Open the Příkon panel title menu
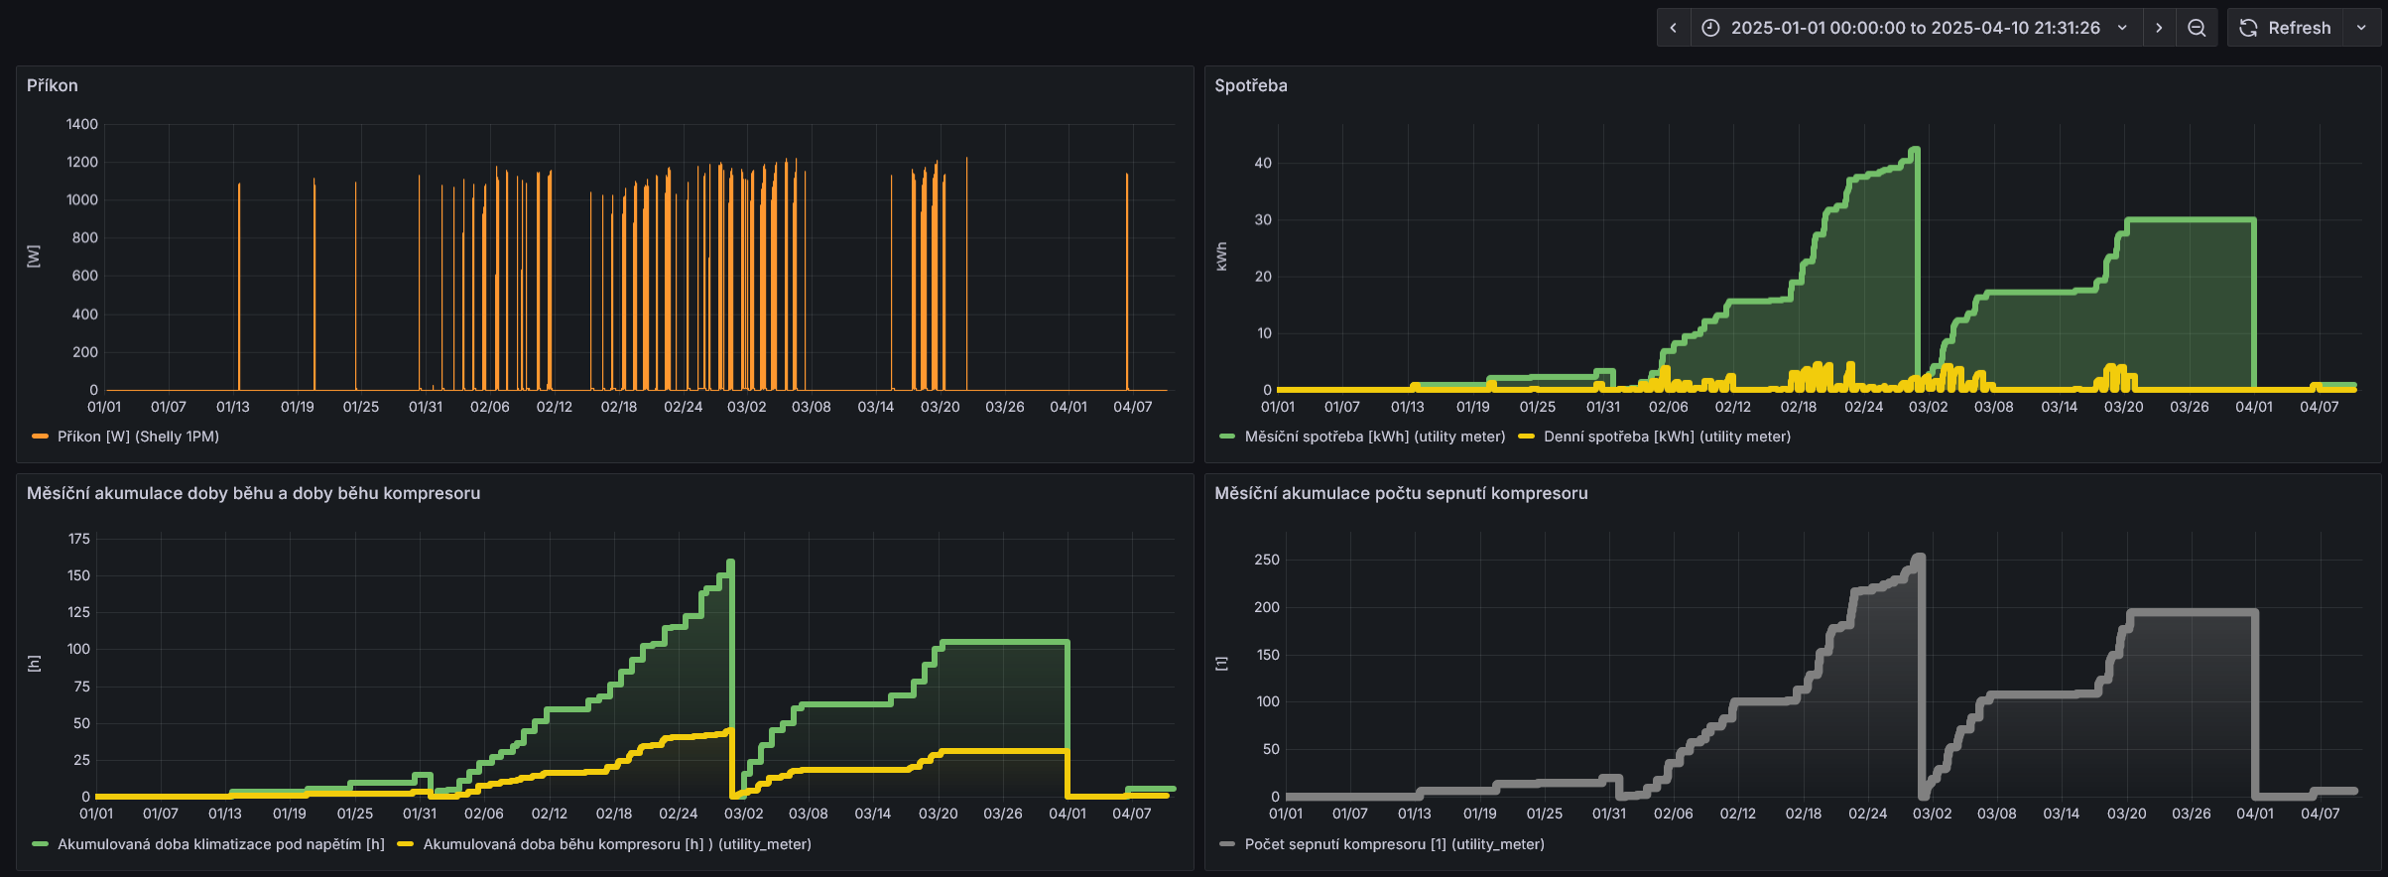The image size is (2389, 877). click(53, 85)
